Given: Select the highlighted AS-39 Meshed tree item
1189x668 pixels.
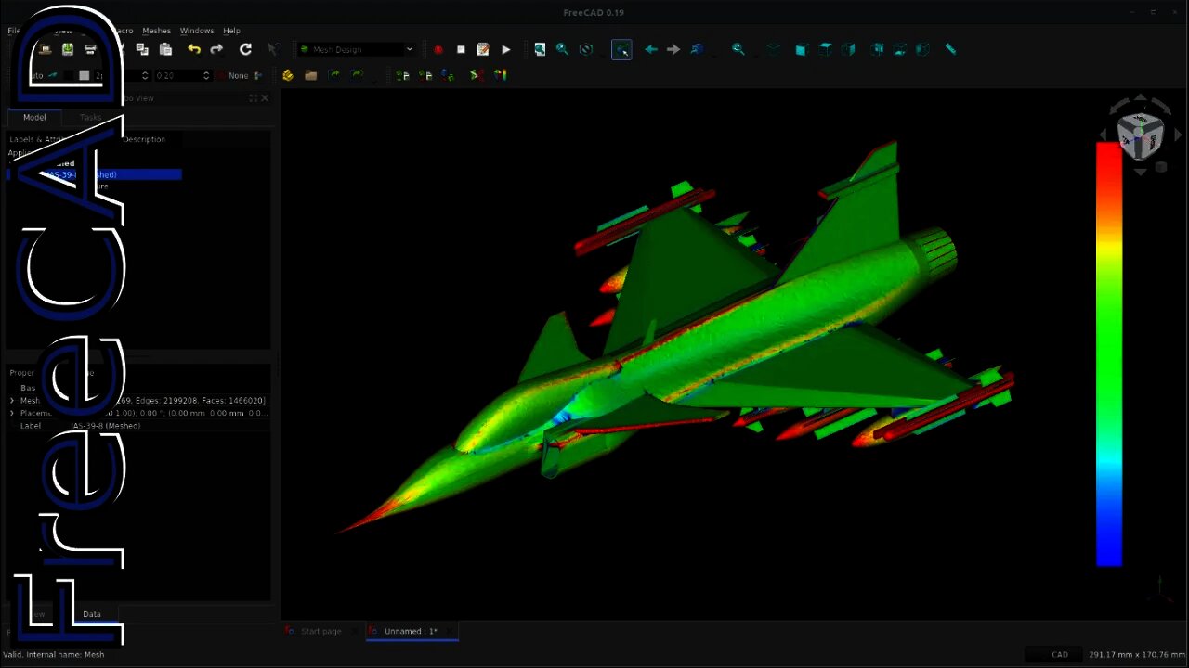Looking at the screenshot, I should pyautogui.click(x=95, y=174).
